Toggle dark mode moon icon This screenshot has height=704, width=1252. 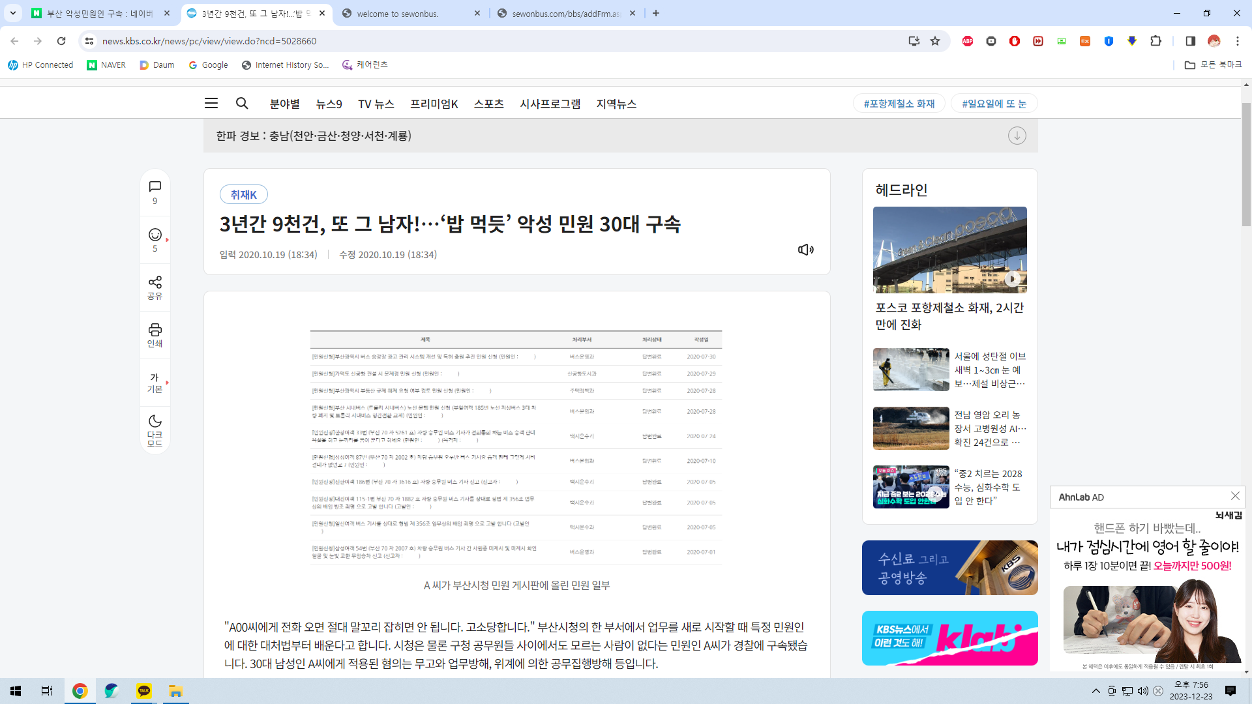click(155, 422)
